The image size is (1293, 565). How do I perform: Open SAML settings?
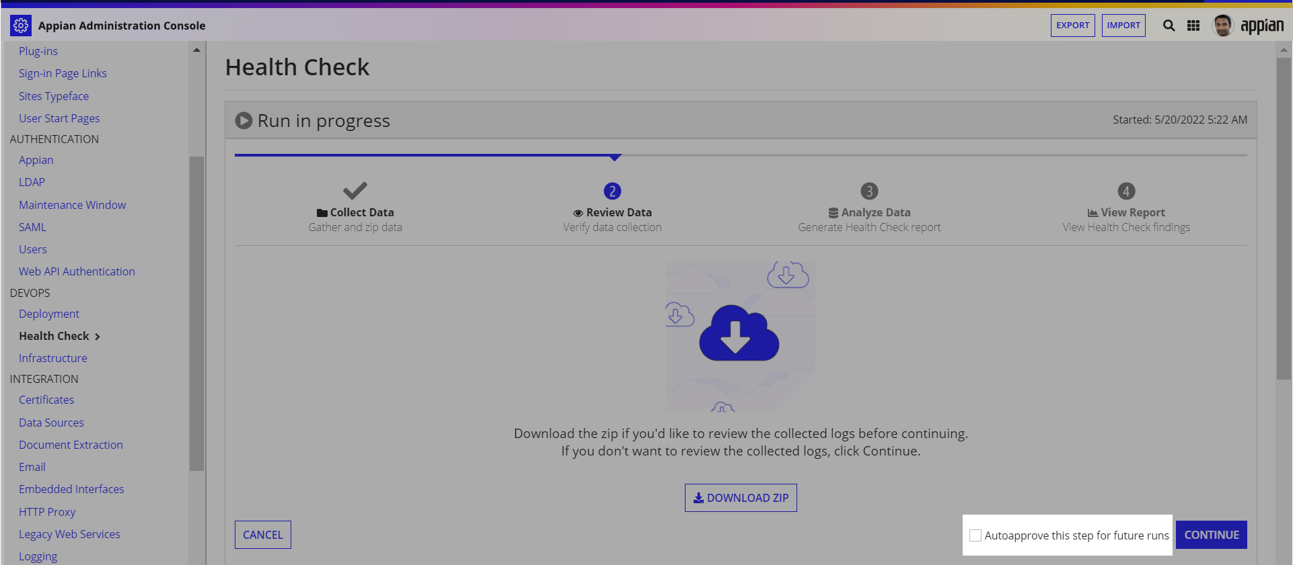(32, 227)
